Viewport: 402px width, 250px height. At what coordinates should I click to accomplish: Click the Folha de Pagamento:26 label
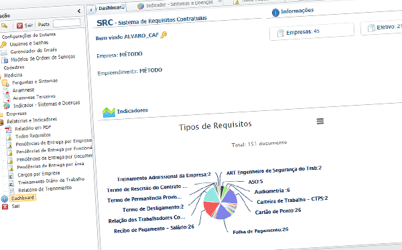(x=261, y=231)
